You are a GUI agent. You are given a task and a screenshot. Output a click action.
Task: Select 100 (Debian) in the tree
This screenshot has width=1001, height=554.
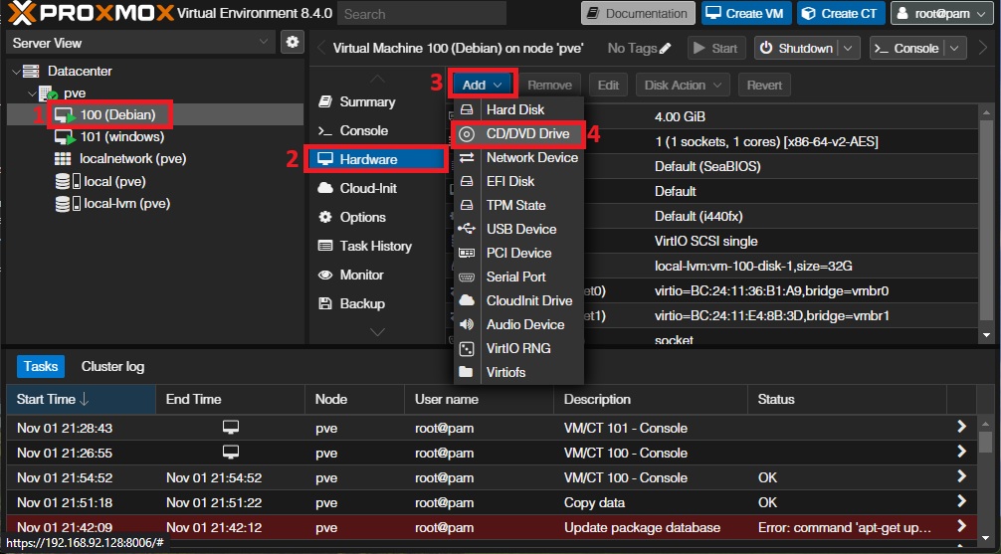154,115
